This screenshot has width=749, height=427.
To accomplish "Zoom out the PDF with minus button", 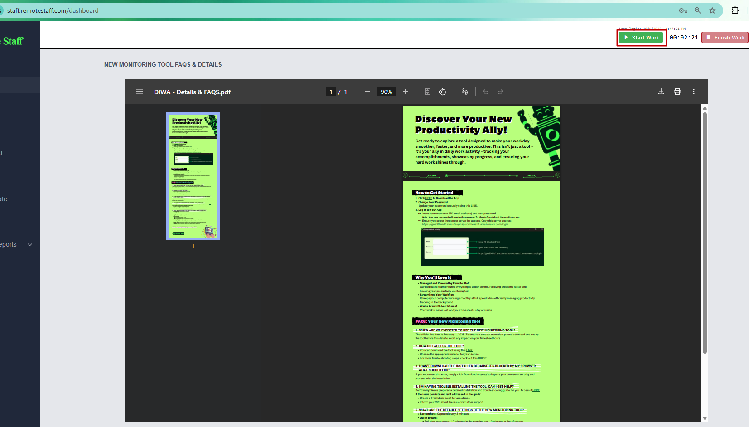I will click(367, 92).
